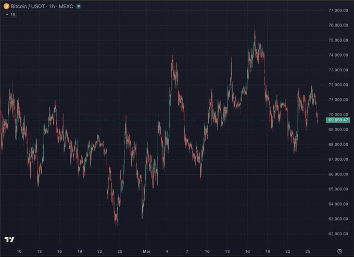Click the 67,000.00 price axis label
The height and width of the screenshot is (257, 354).
pos(338,159)
